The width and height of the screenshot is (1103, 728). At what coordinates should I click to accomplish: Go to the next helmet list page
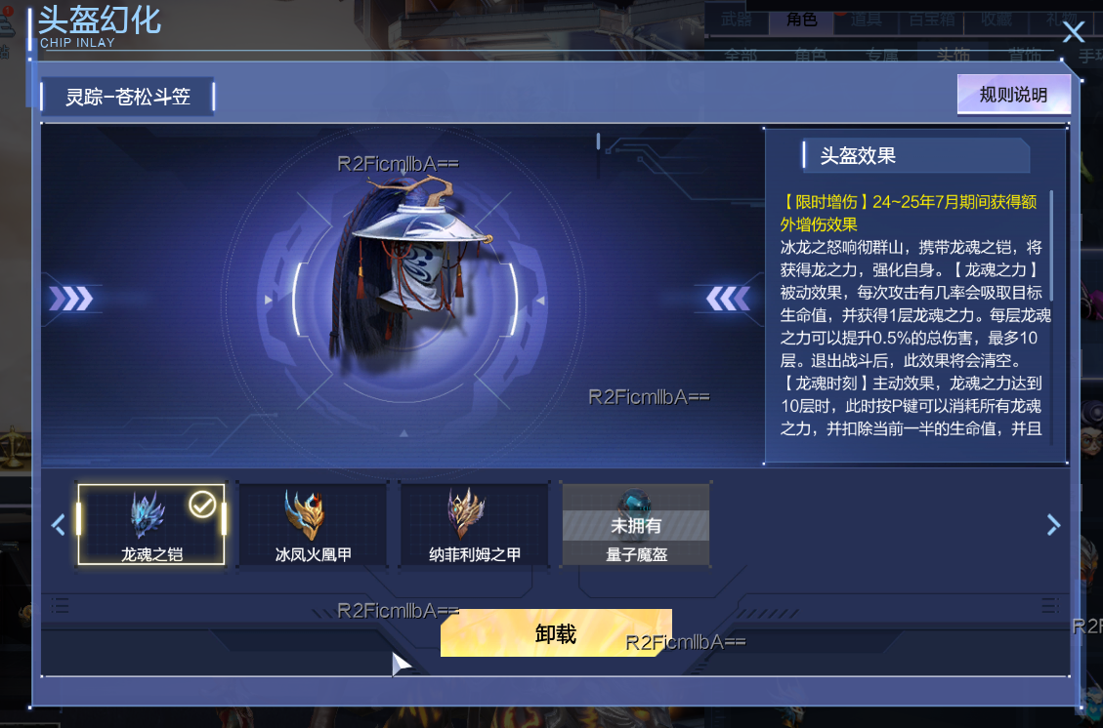coord(1053,524)
